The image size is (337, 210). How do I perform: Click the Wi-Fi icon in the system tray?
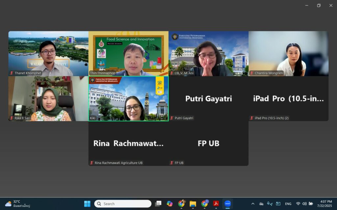point(298,203)
